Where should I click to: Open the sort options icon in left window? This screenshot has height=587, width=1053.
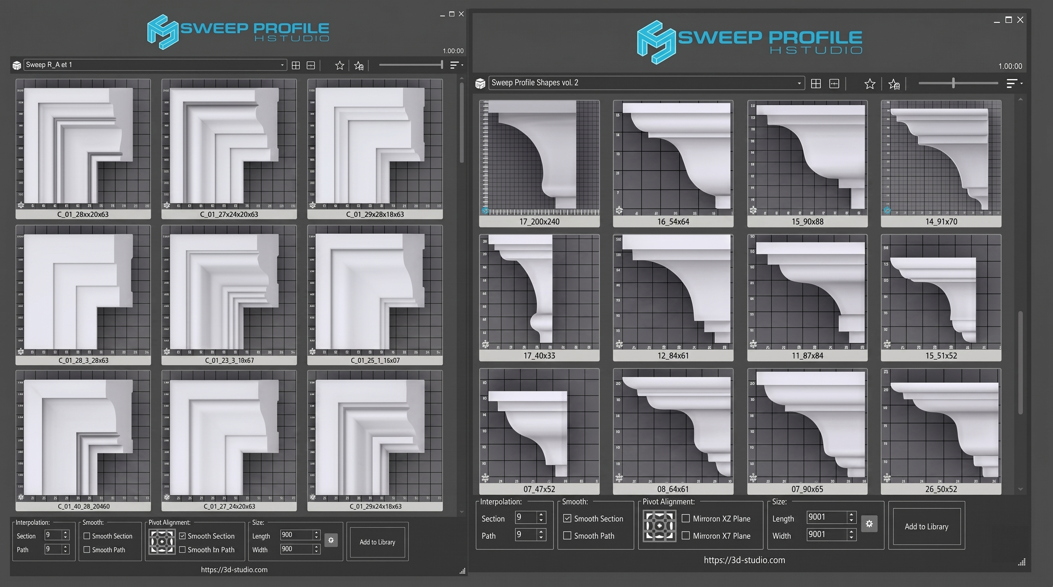click(456, 65)
